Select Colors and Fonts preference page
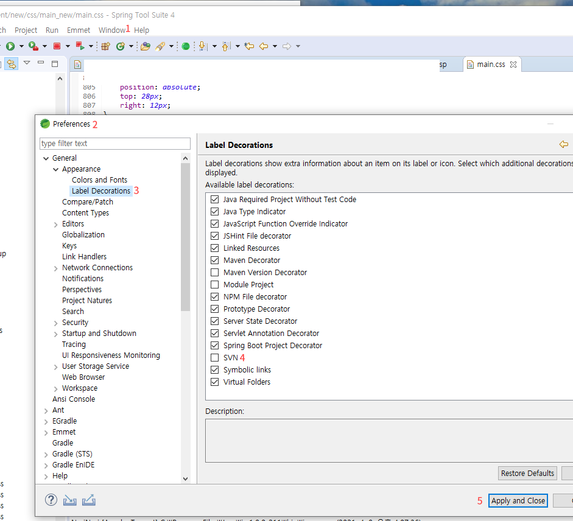This screenshot has width=573, height=521. tap(99, 180)
